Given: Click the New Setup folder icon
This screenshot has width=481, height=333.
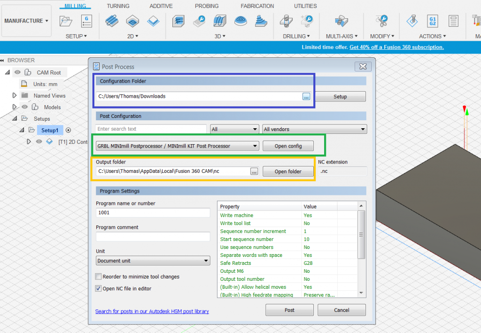Looking at the screenshot, I should click(x=66, y=21).
